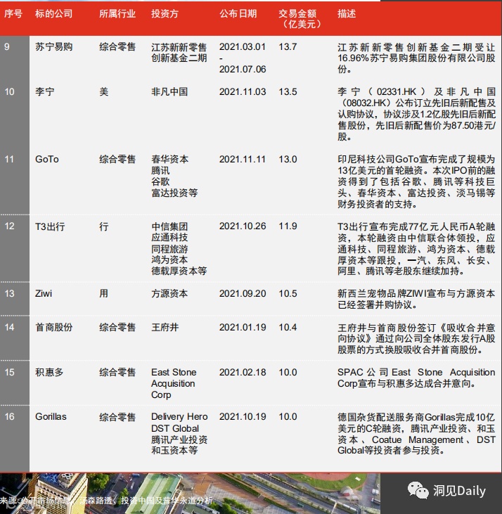Click the SPAC 公司 East Stone description

(x=416, y=378)
